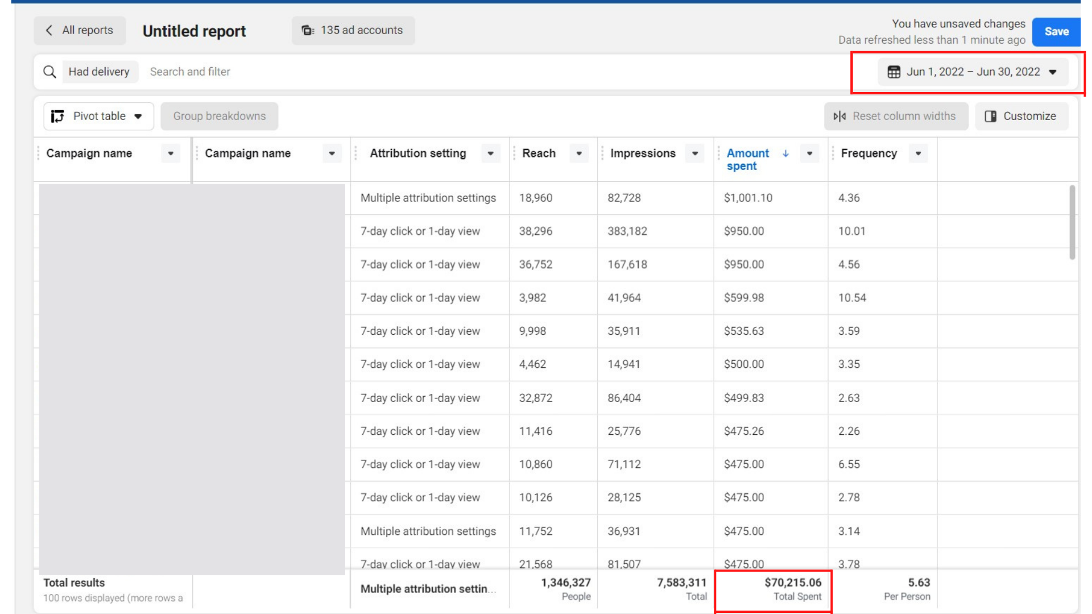Click drag handle of Attribution setting column

tap(355, 153)
